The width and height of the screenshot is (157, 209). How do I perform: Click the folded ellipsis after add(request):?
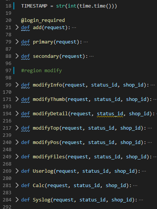tap(74, 28)
